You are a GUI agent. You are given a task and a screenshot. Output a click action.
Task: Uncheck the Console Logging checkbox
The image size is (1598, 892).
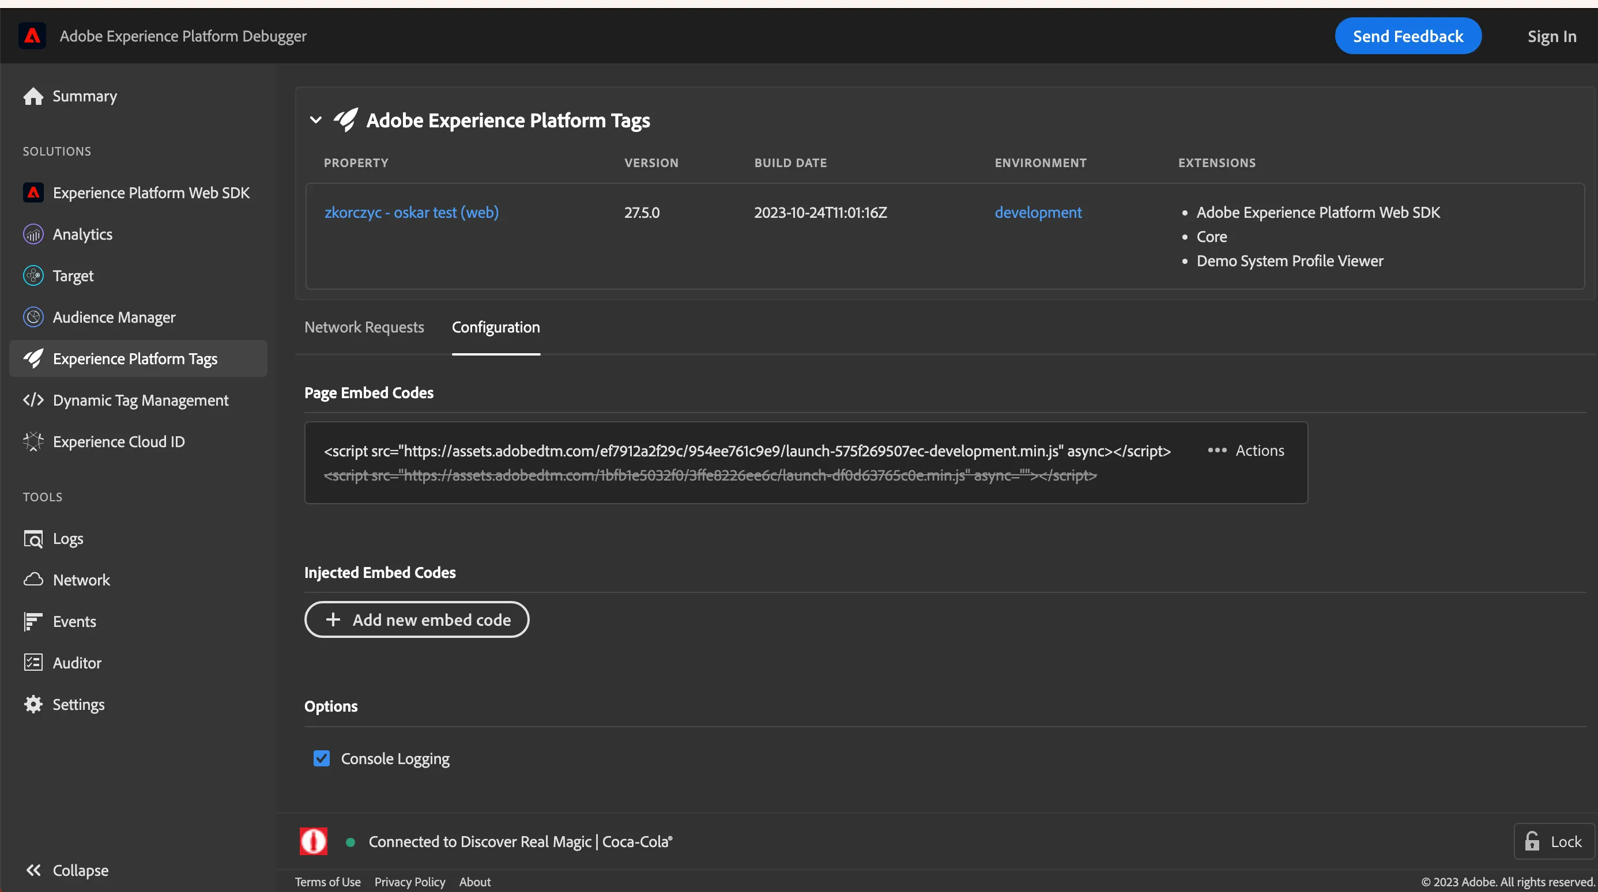321,758
